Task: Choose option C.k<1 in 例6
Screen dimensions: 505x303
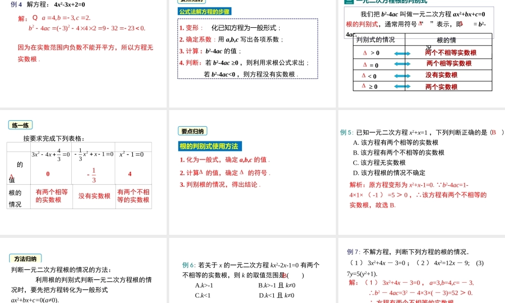Action: pos(203,295)
